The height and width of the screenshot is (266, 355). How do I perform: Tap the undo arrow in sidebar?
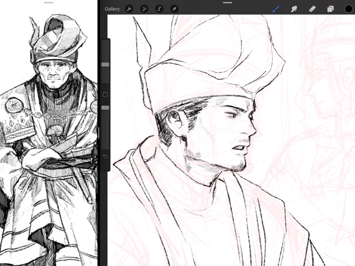click(x=105, y=156)
